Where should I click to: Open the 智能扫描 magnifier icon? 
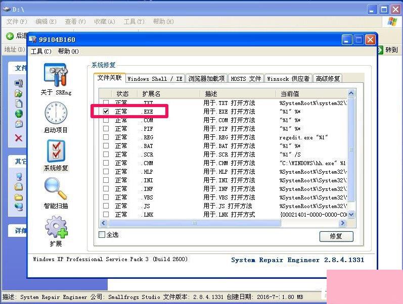click(56, 189)
